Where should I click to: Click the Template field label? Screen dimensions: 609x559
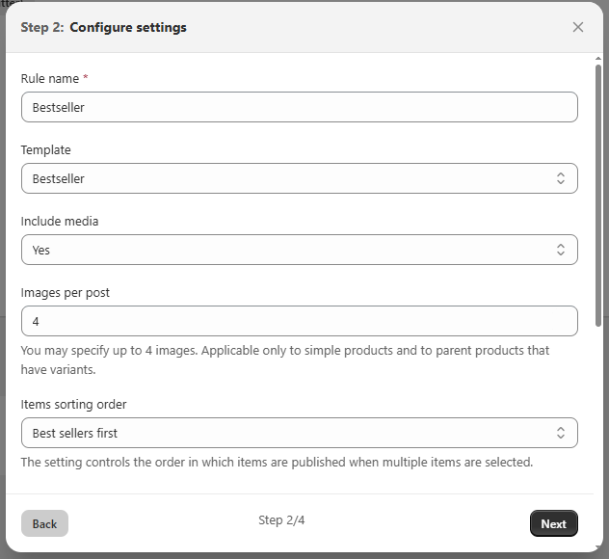(x=46, y=149)
